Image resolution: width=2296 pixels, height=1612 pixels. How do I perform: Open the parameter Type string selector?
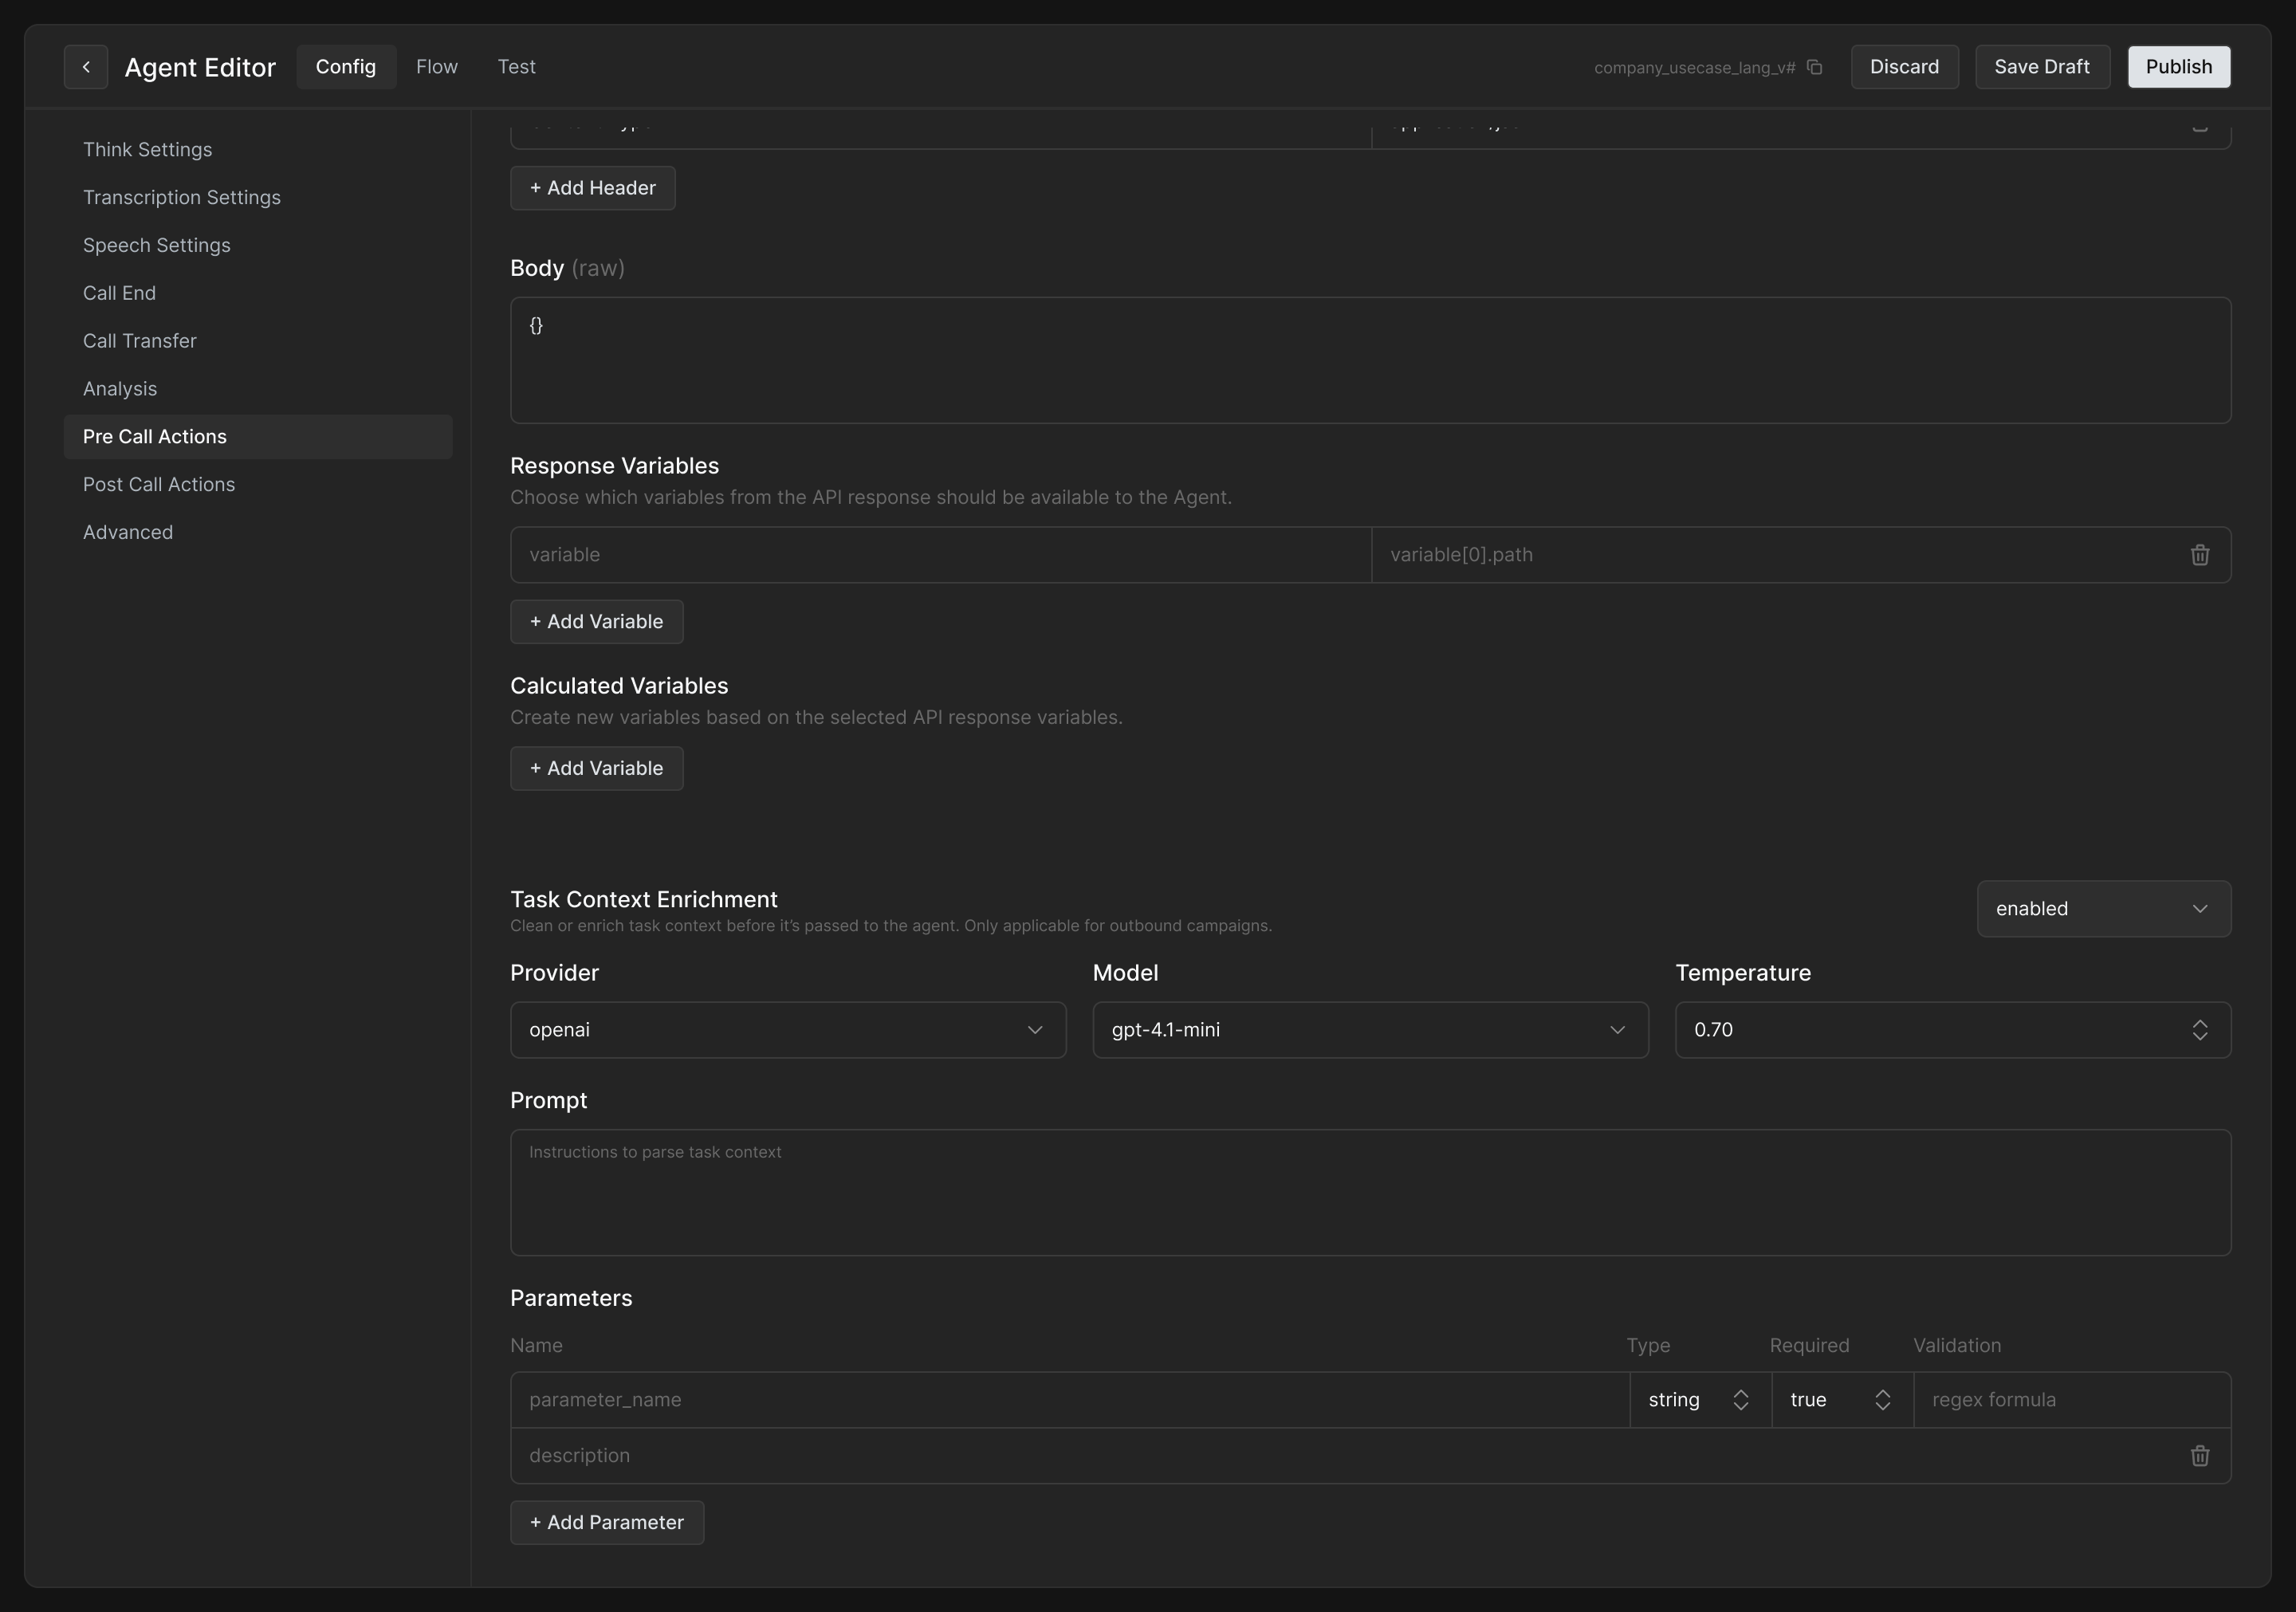pyautogui.click(x=1698, y=1400)
